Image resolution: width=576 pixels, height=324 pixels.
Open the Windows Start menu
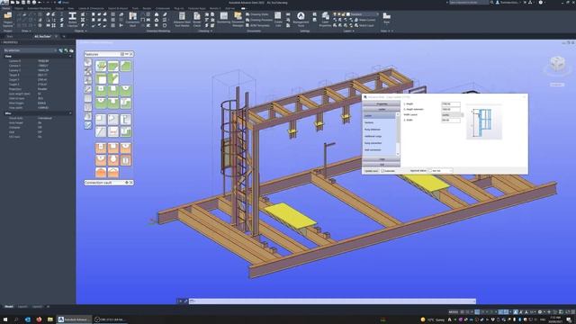pos(5,319)
